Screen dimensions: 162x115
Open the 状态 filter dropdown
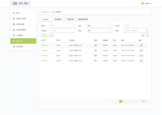pos(99,26)
